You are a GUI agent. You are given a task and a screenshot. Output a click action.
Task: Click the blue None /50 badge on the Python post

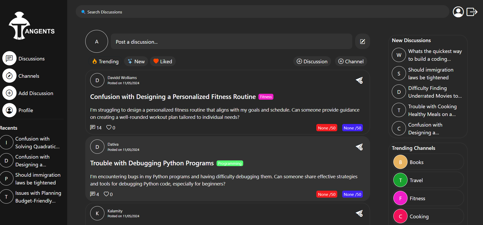coord(352,194)
